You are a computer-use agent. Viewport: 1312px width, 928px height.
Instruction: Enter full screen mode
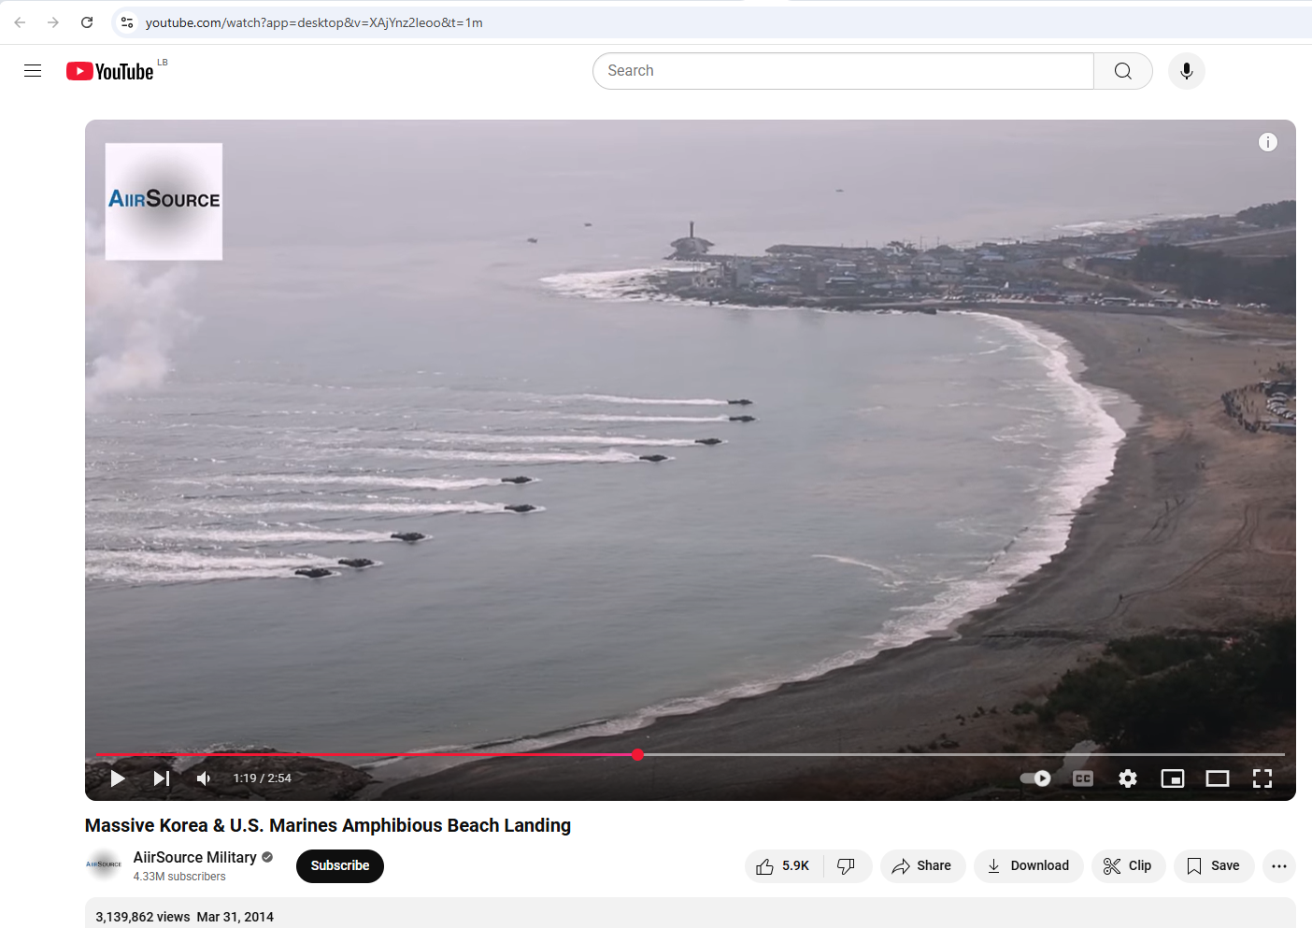pyautogui.click(x=1262, y=778)
